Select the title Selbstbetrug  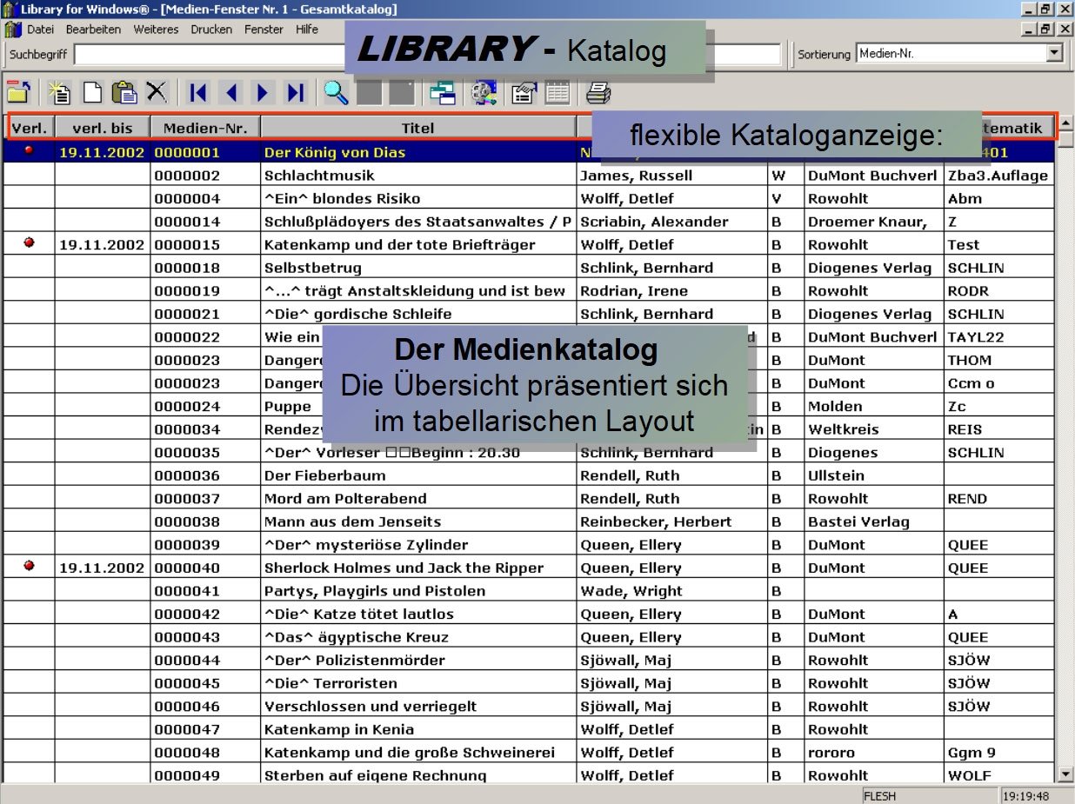[313, 268]
